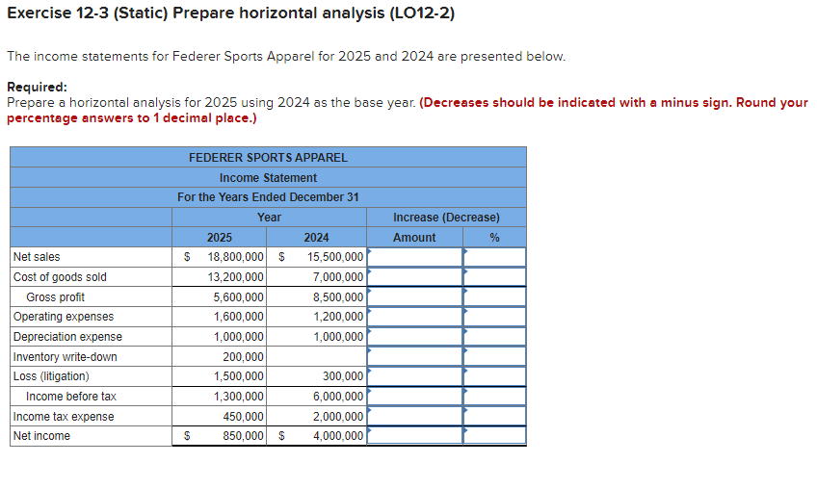The image size is (817, 489).
Task: Click the Net sales row label
Action: 37,257
